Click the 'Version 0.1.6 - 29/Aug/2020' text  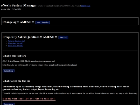11,9
